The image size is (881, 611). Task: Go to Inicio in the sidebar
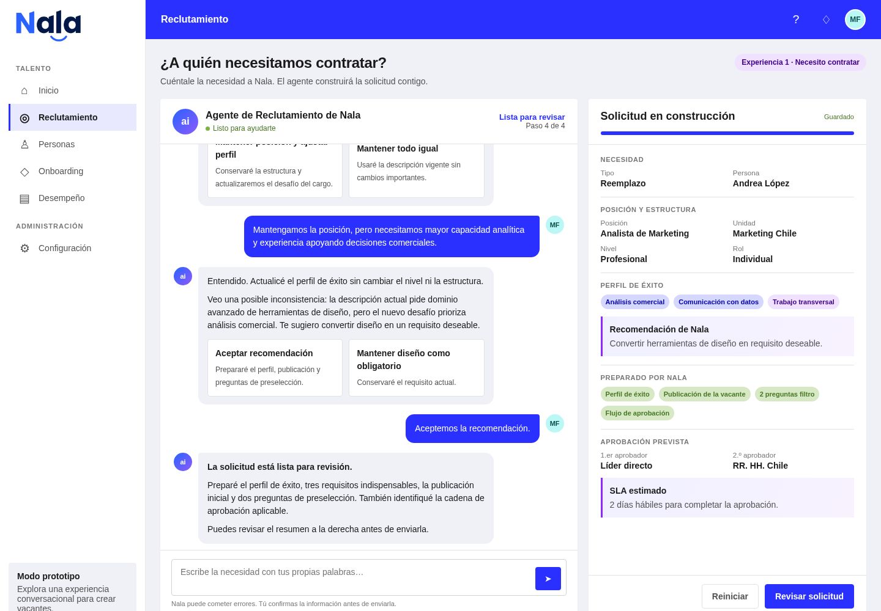72,90
